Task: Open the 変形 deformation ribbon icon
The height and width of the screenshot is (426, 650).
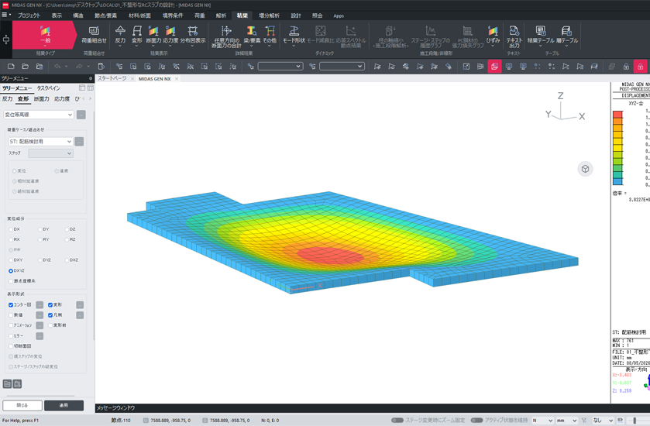Action: (x=137, y=34)
